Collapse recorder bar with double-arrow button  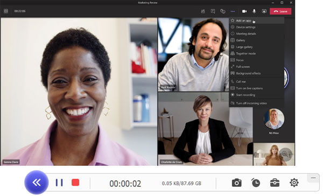(37, 183)
